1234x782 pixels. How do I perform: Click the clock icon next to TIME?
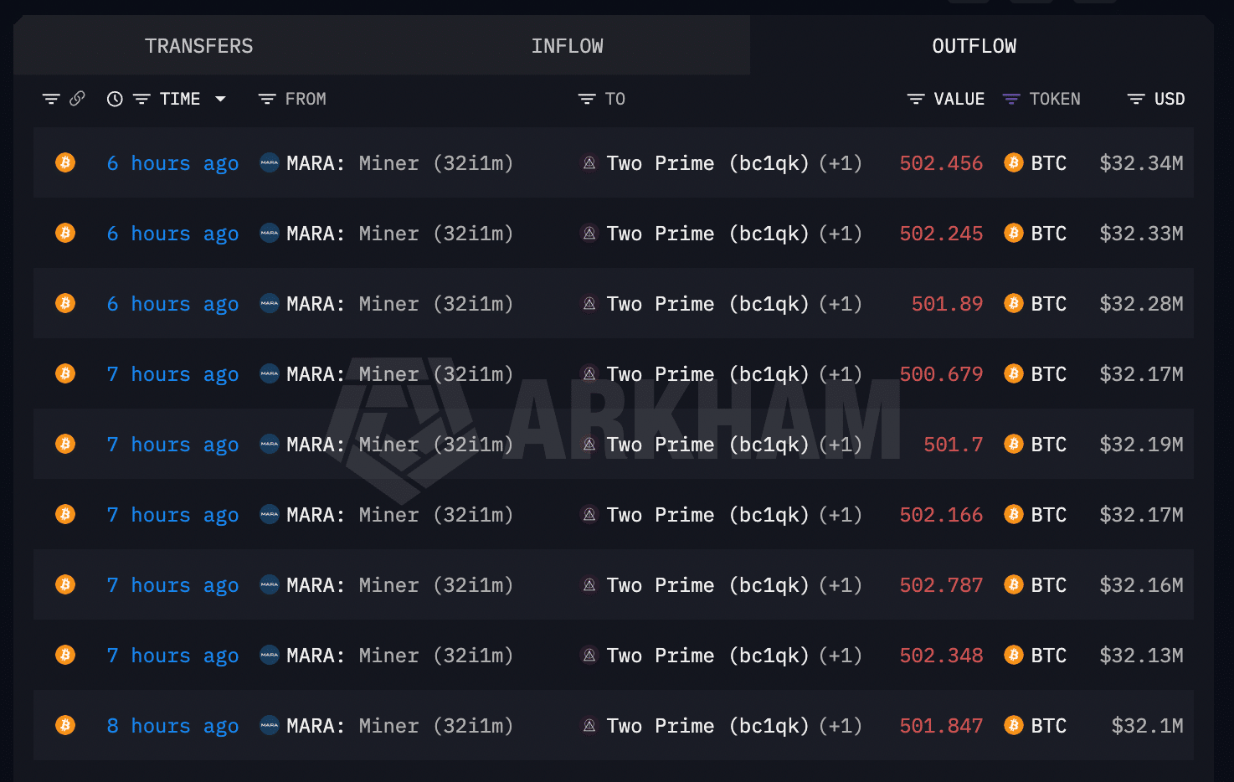[x=115, y=99]
